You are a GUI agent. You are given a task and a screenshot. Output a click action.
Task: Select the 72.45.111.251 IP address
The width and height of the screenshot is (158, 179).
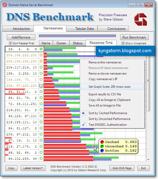click(23, 104)
